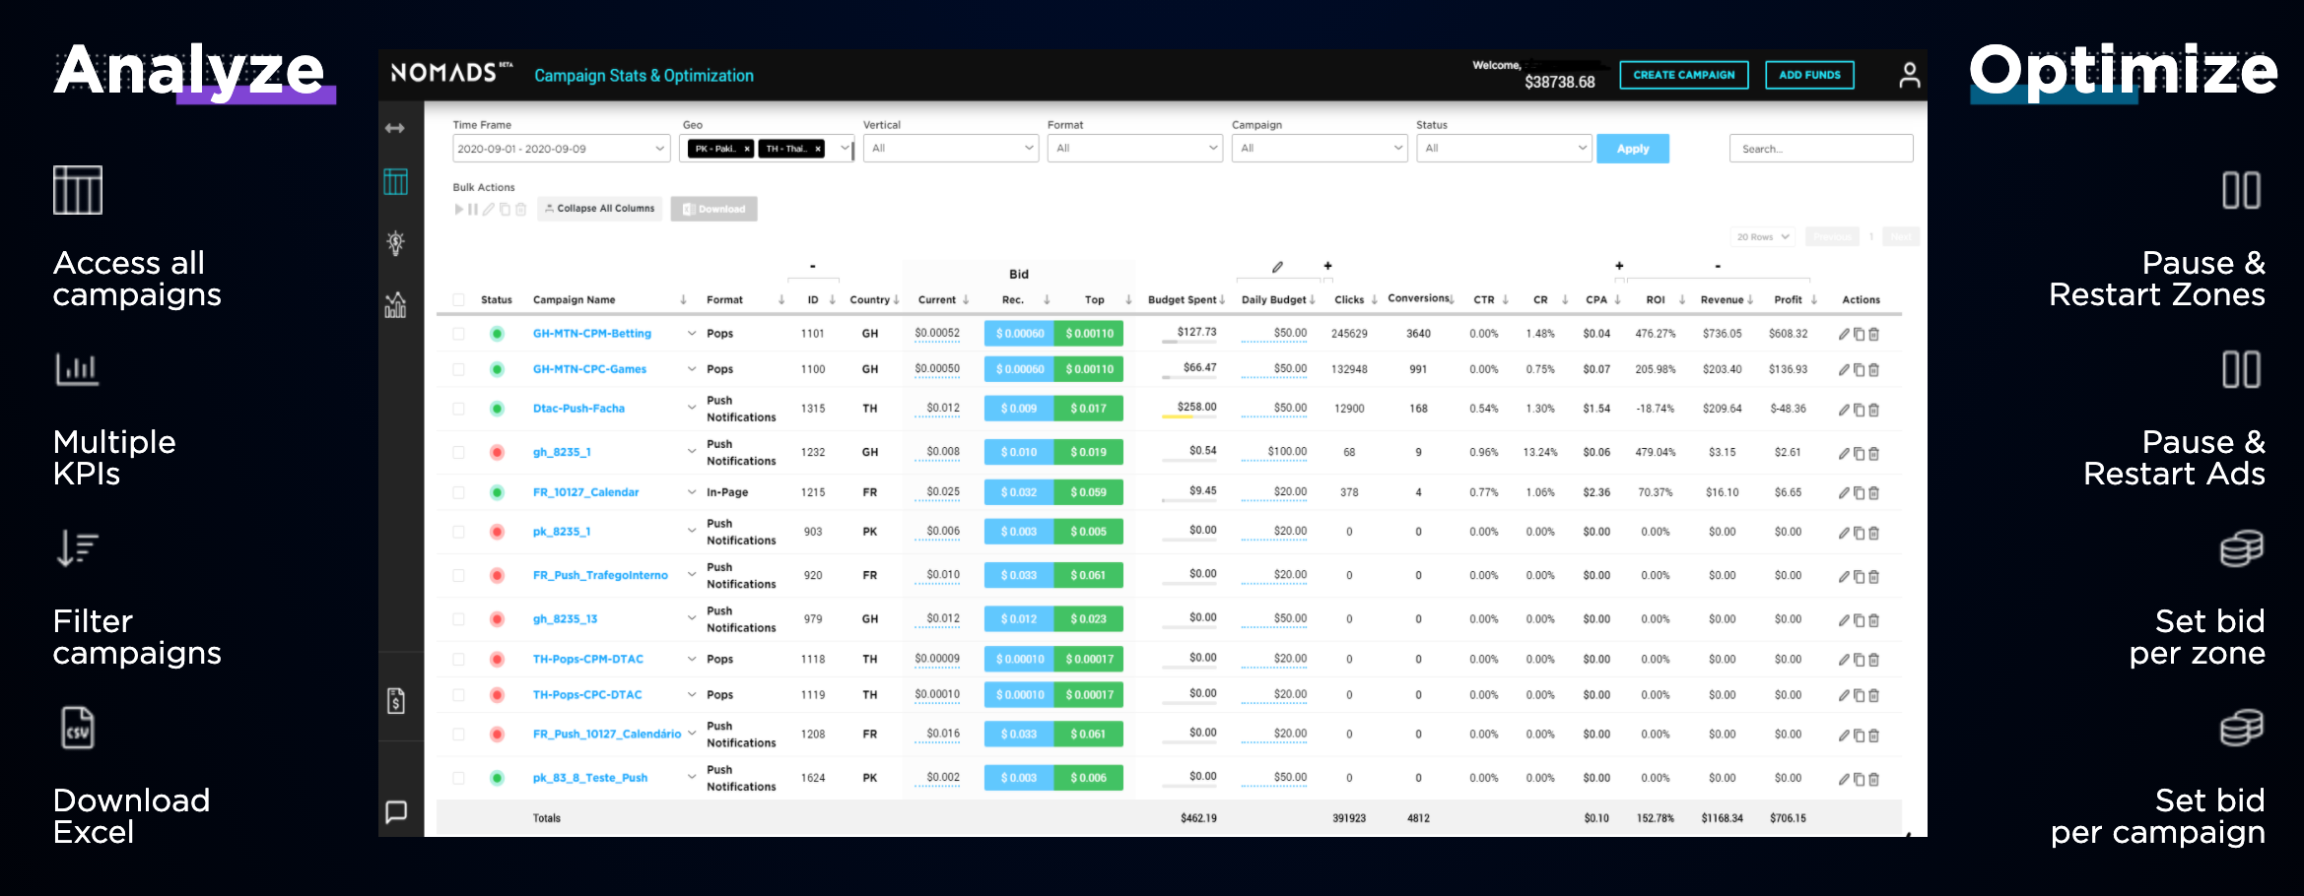Check the Dtac-Push-Facha row checkbox
Viewport: 2304px width, 896px height.
pos(458,409)
